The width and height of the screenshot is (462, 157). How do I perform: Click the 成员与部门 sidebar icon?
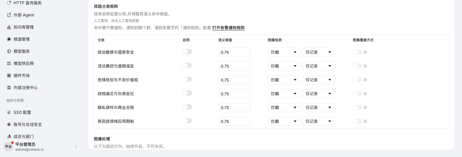[9, 137]
